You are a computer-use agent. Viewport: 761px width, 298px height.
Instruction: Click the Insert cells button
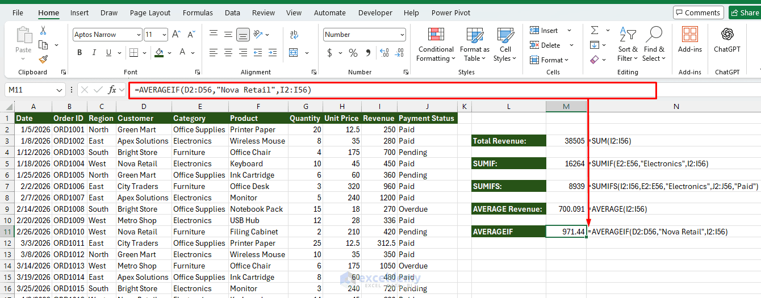(544, 31)
